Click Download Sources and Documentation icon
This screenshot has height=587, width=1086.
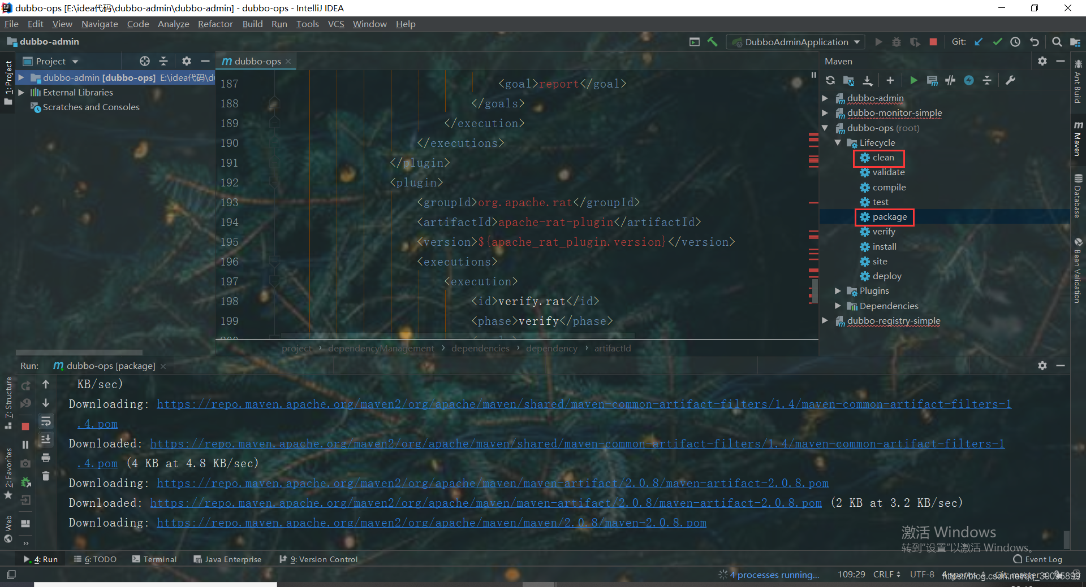tap(868, 80)
